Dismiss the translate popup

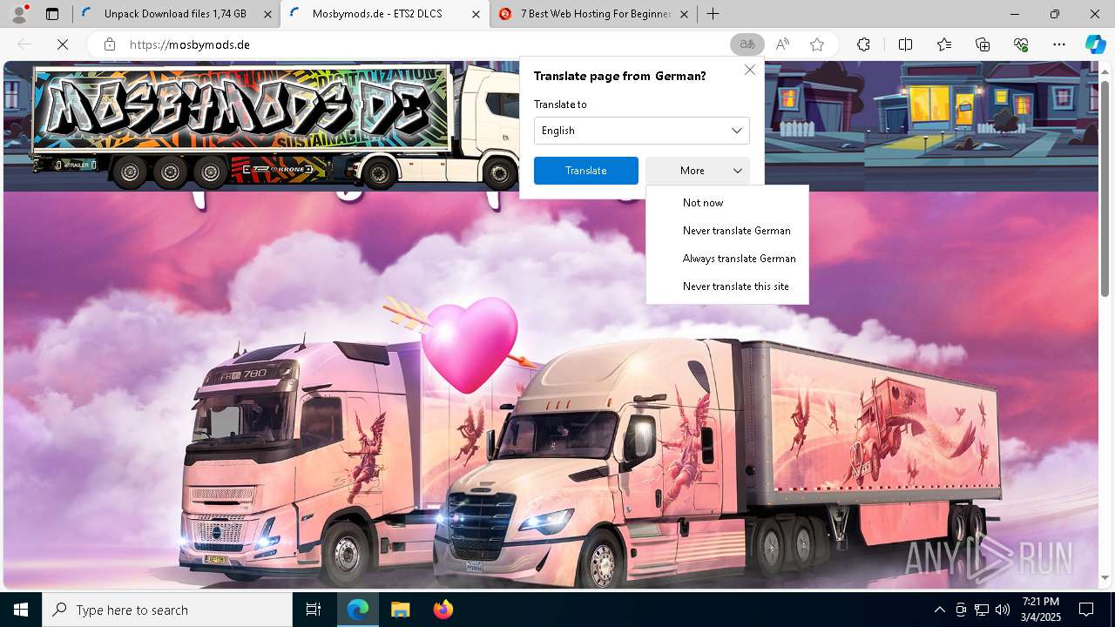click(749, 70)
